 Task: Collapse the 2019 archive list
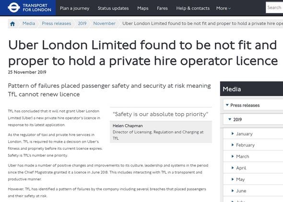230,119
